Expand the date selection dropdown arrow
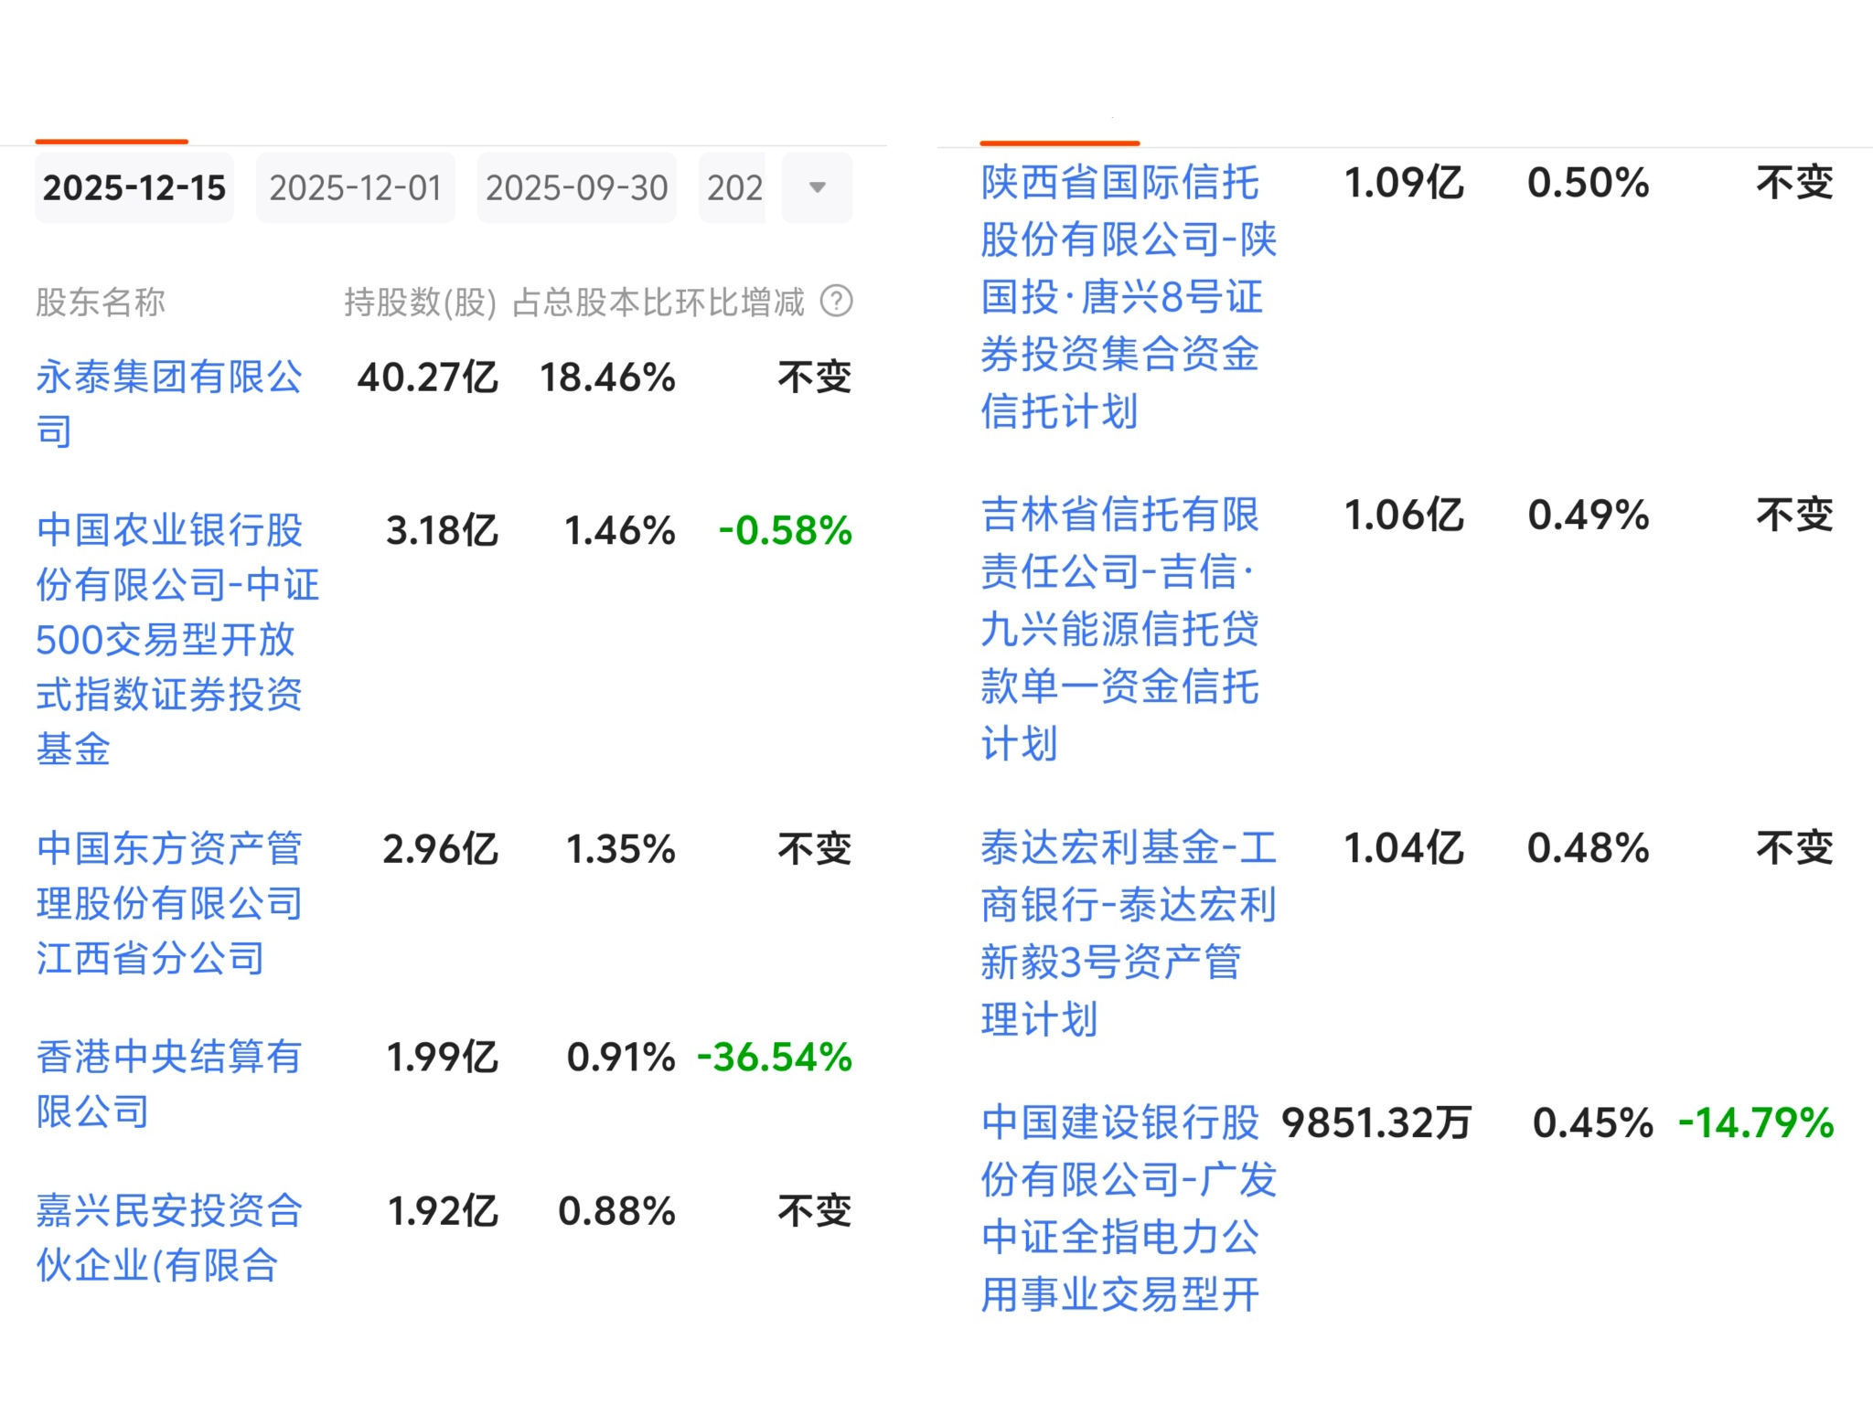Viewport: 1873px width, 1404px height. point(817,188)
